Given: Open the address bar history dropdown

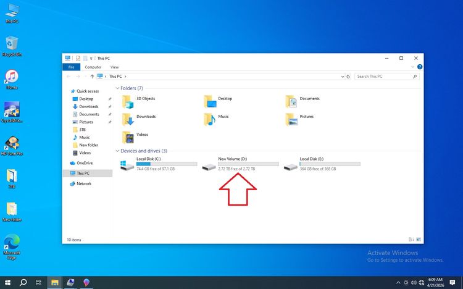Looking at the screenshot, I should (x=343, y=77).
